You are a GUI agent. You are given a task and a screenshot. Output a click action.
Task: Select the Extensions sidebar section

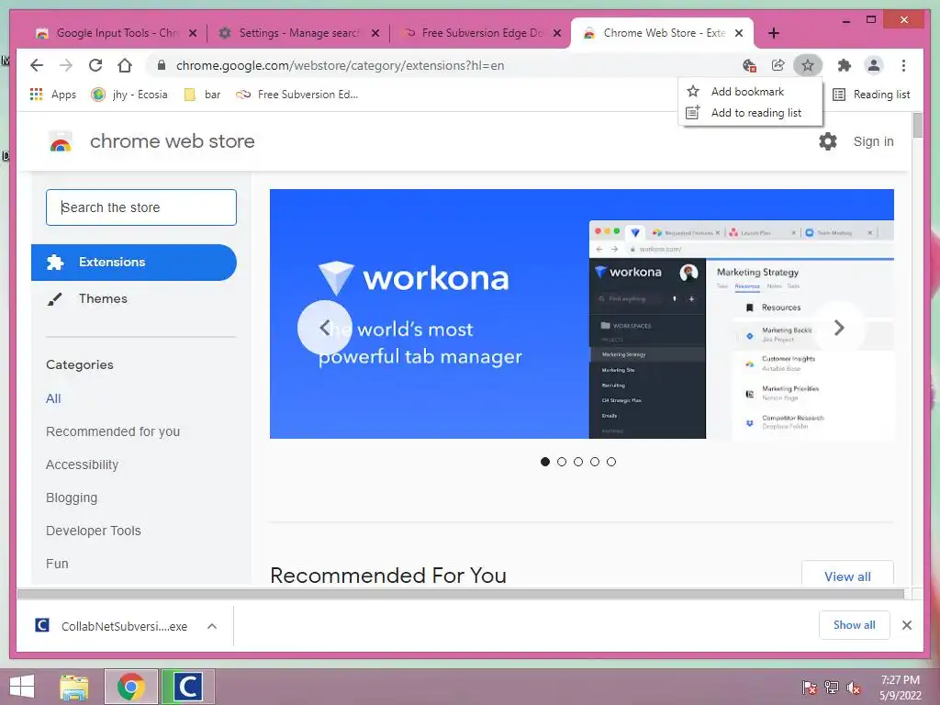pyautogui.click(x=134, y=262)
